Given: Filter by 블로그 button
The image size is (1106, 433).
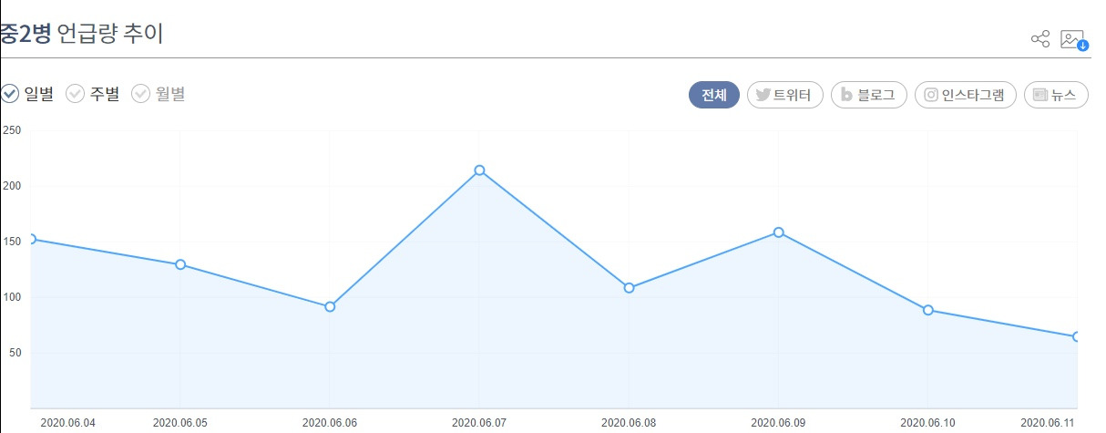Looking at the screenshot, I should [869, 95].
